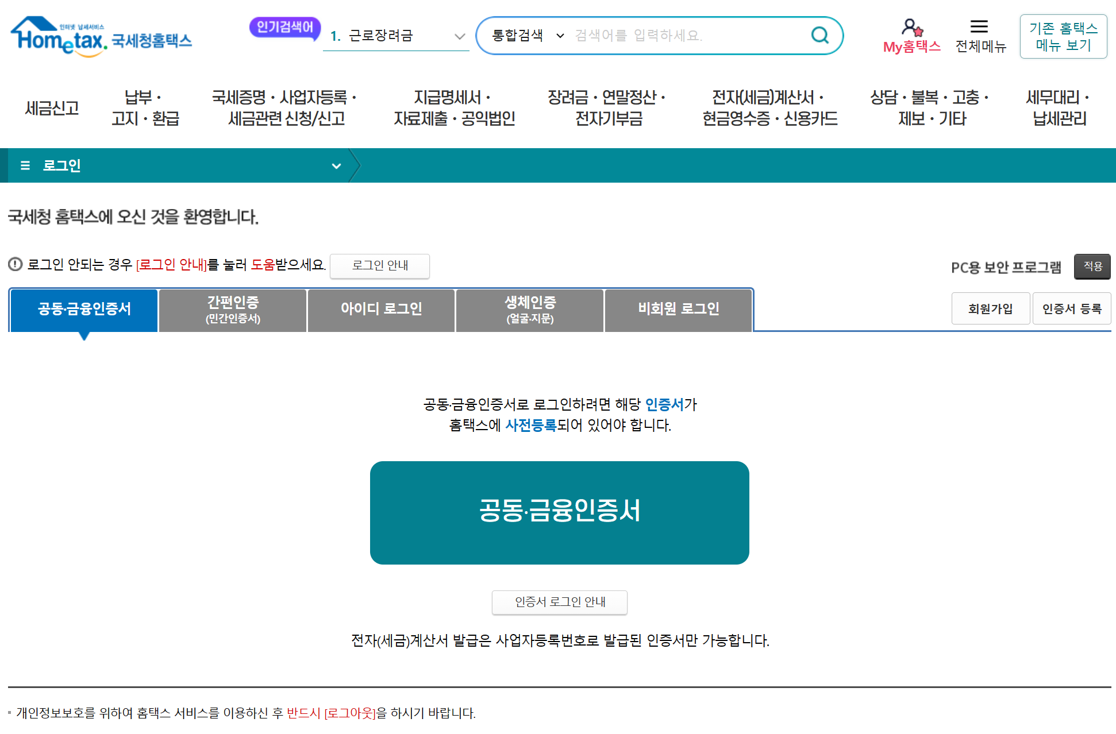The image size is (1116, 734).
Task: Click hamburger icon beside 로그인 breadcrumb
Action: click(25, 166)
